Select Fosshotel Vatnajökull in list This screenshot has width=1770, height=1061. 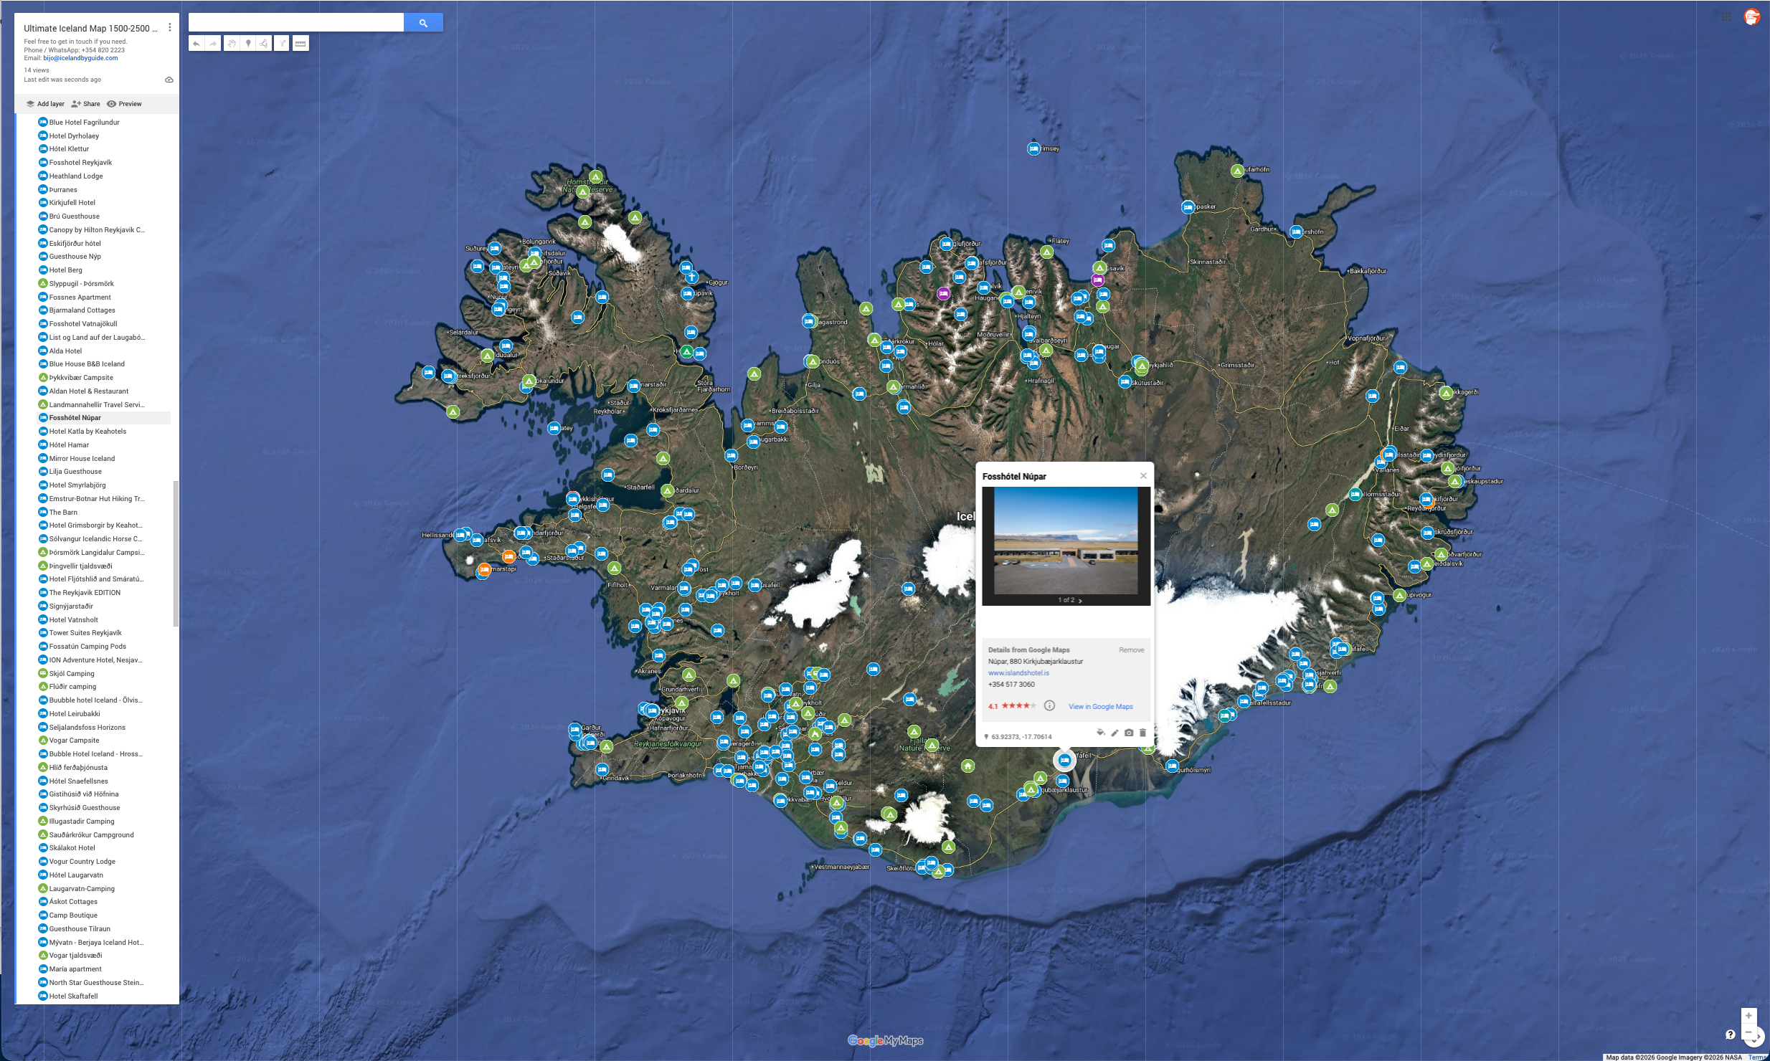[x=83, y=323]
